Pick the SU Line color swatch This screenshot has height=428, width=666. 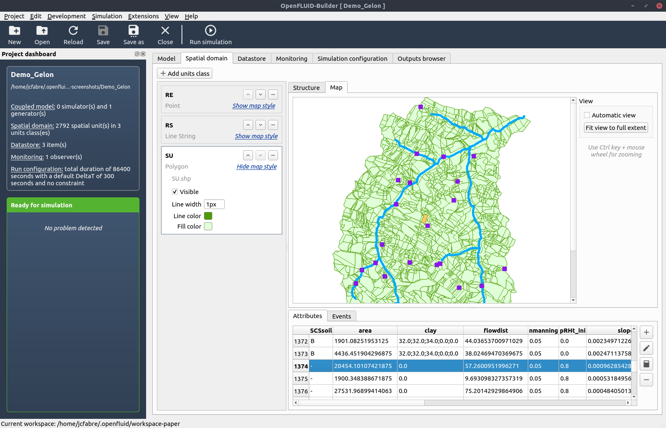coord(208,216)
